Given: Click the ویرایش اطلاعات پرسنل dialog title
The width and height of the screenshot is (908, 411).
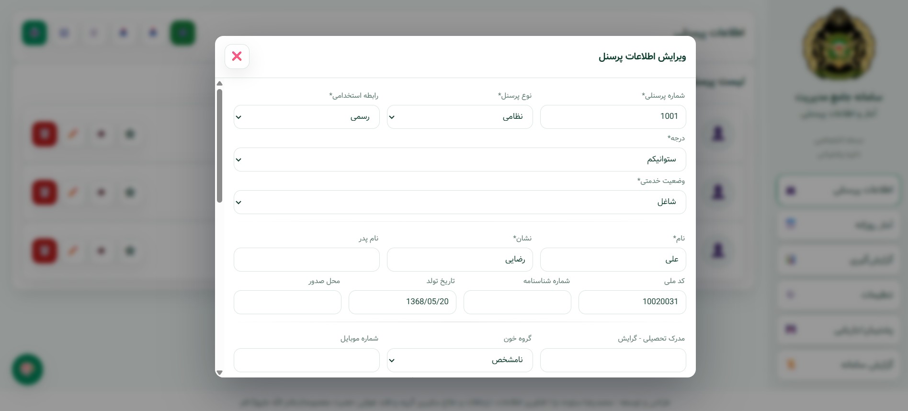Looking at the screenshot, I should pos(642,57).
